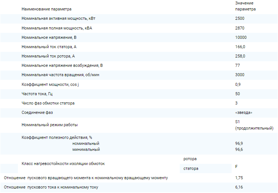Click the power factor value 0,9

pos(238,84)
